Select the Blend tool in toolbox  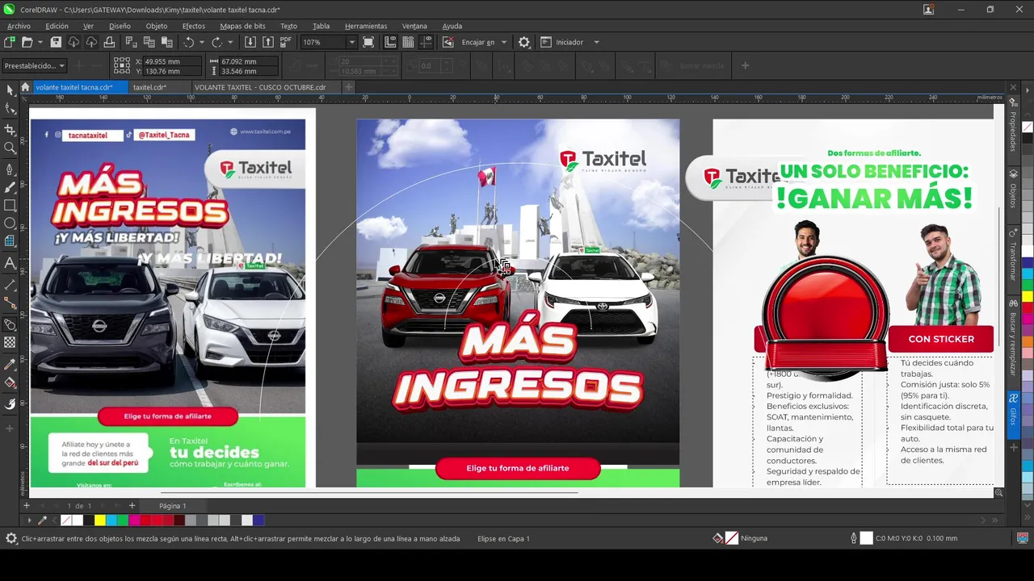tap(10, 324)
